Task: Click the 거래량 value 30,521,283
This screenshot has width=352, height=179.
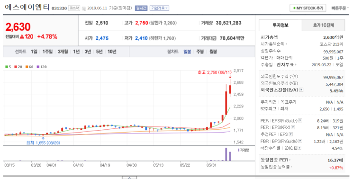Action: pyautogui.click(x=228, y=23)
